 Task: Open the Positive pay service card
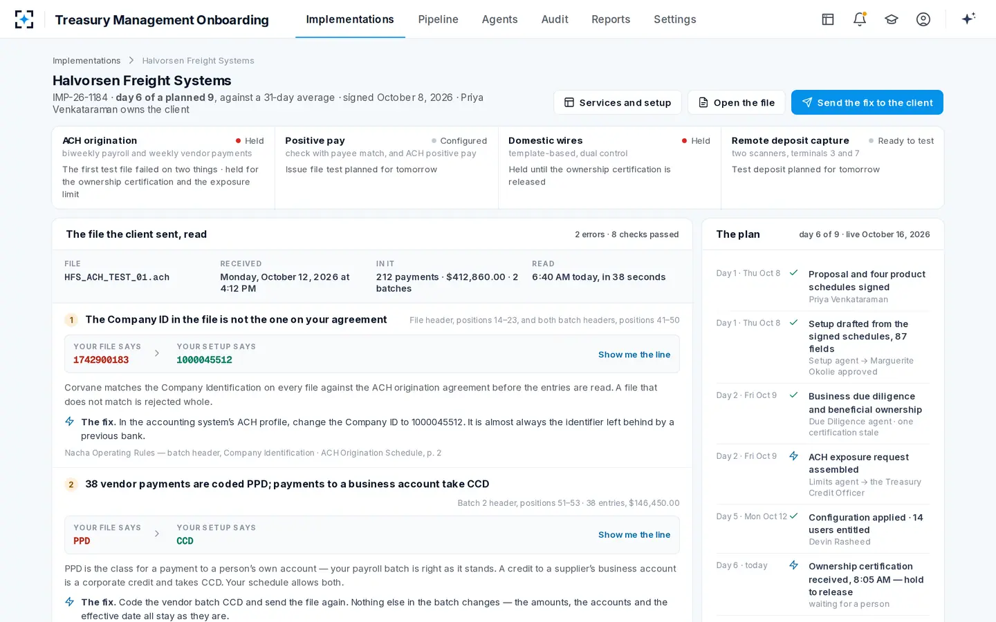pyautogui.click(x=387, y=167)
